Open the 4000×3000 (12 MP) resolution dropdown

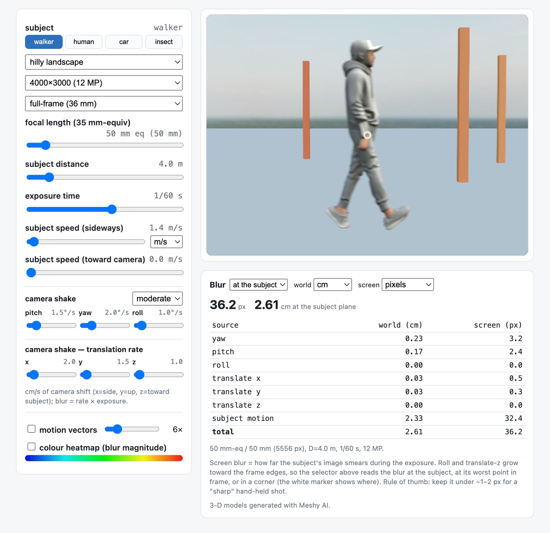click(x=104, y=83)
